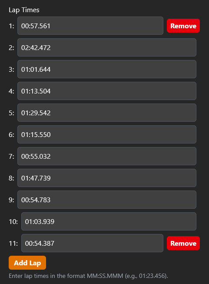Add a new lap with Add Lap
The image size is (209, 284).
click(27, 263)
